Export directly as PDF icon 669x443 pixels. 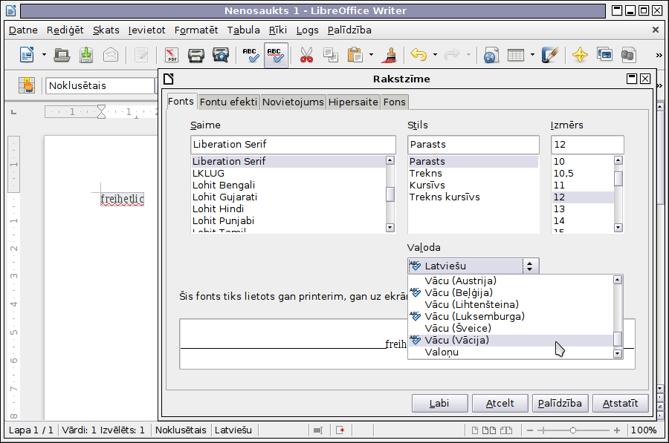(x=172, y=55)
